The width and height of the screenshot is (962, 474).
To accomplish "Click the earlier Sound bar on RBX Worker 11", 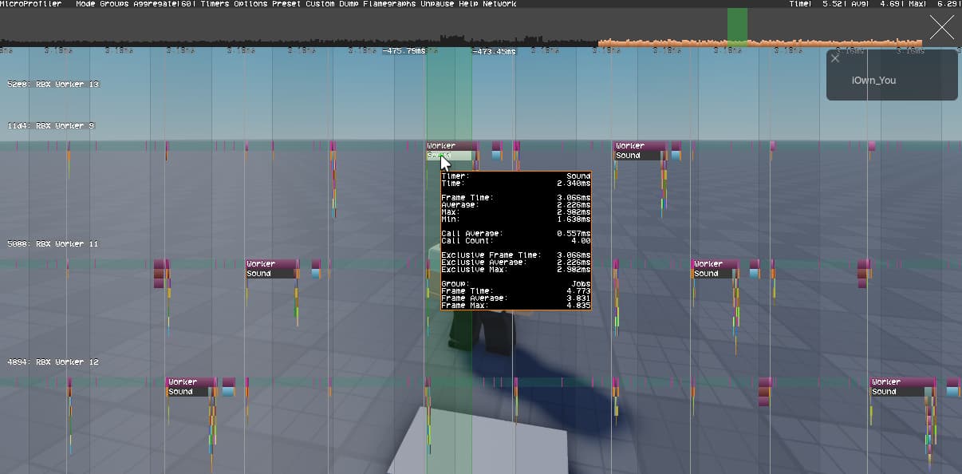I will 269,274.
